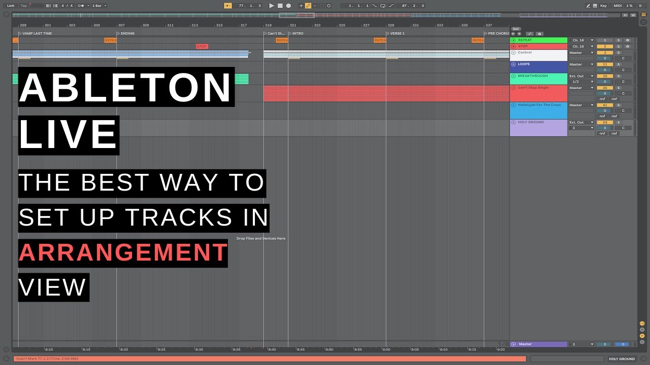Click the punch-in switch icon
Screen dimensions: 650x365
point(374,6)
